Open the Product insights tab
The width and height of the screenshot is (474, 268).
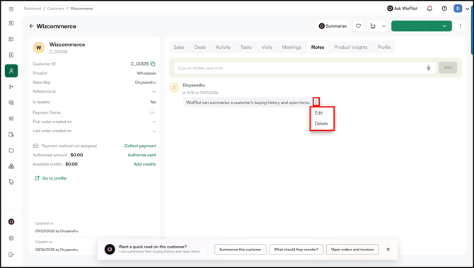pos(351,47)
